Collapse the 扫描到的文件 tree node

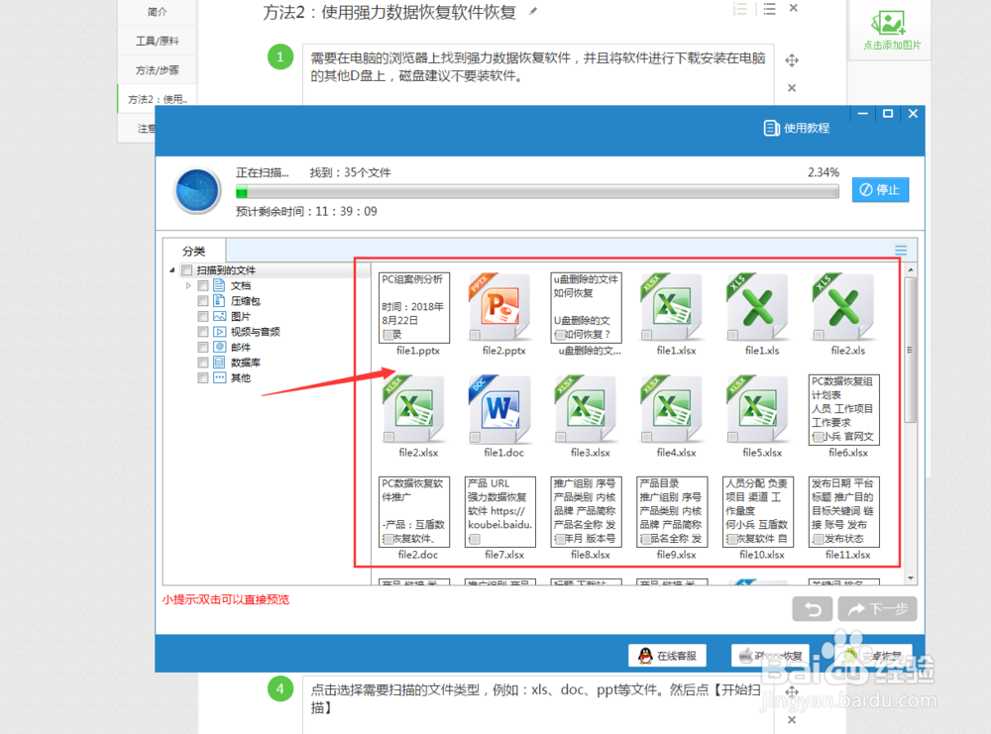tap(173, 269)
